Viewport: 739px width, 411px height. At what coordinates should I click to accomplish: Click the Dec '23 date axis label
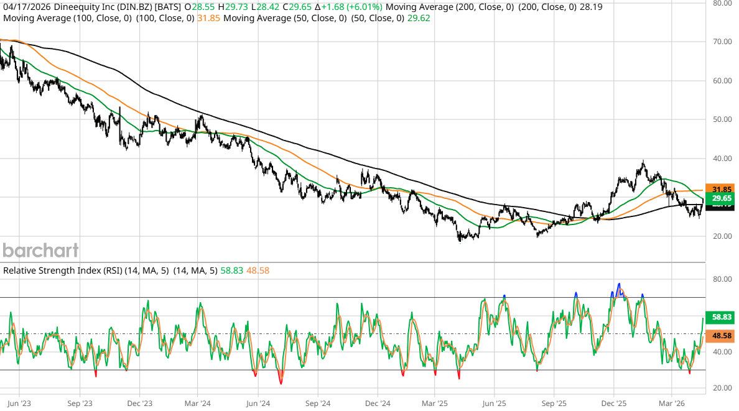pos(140,404)
